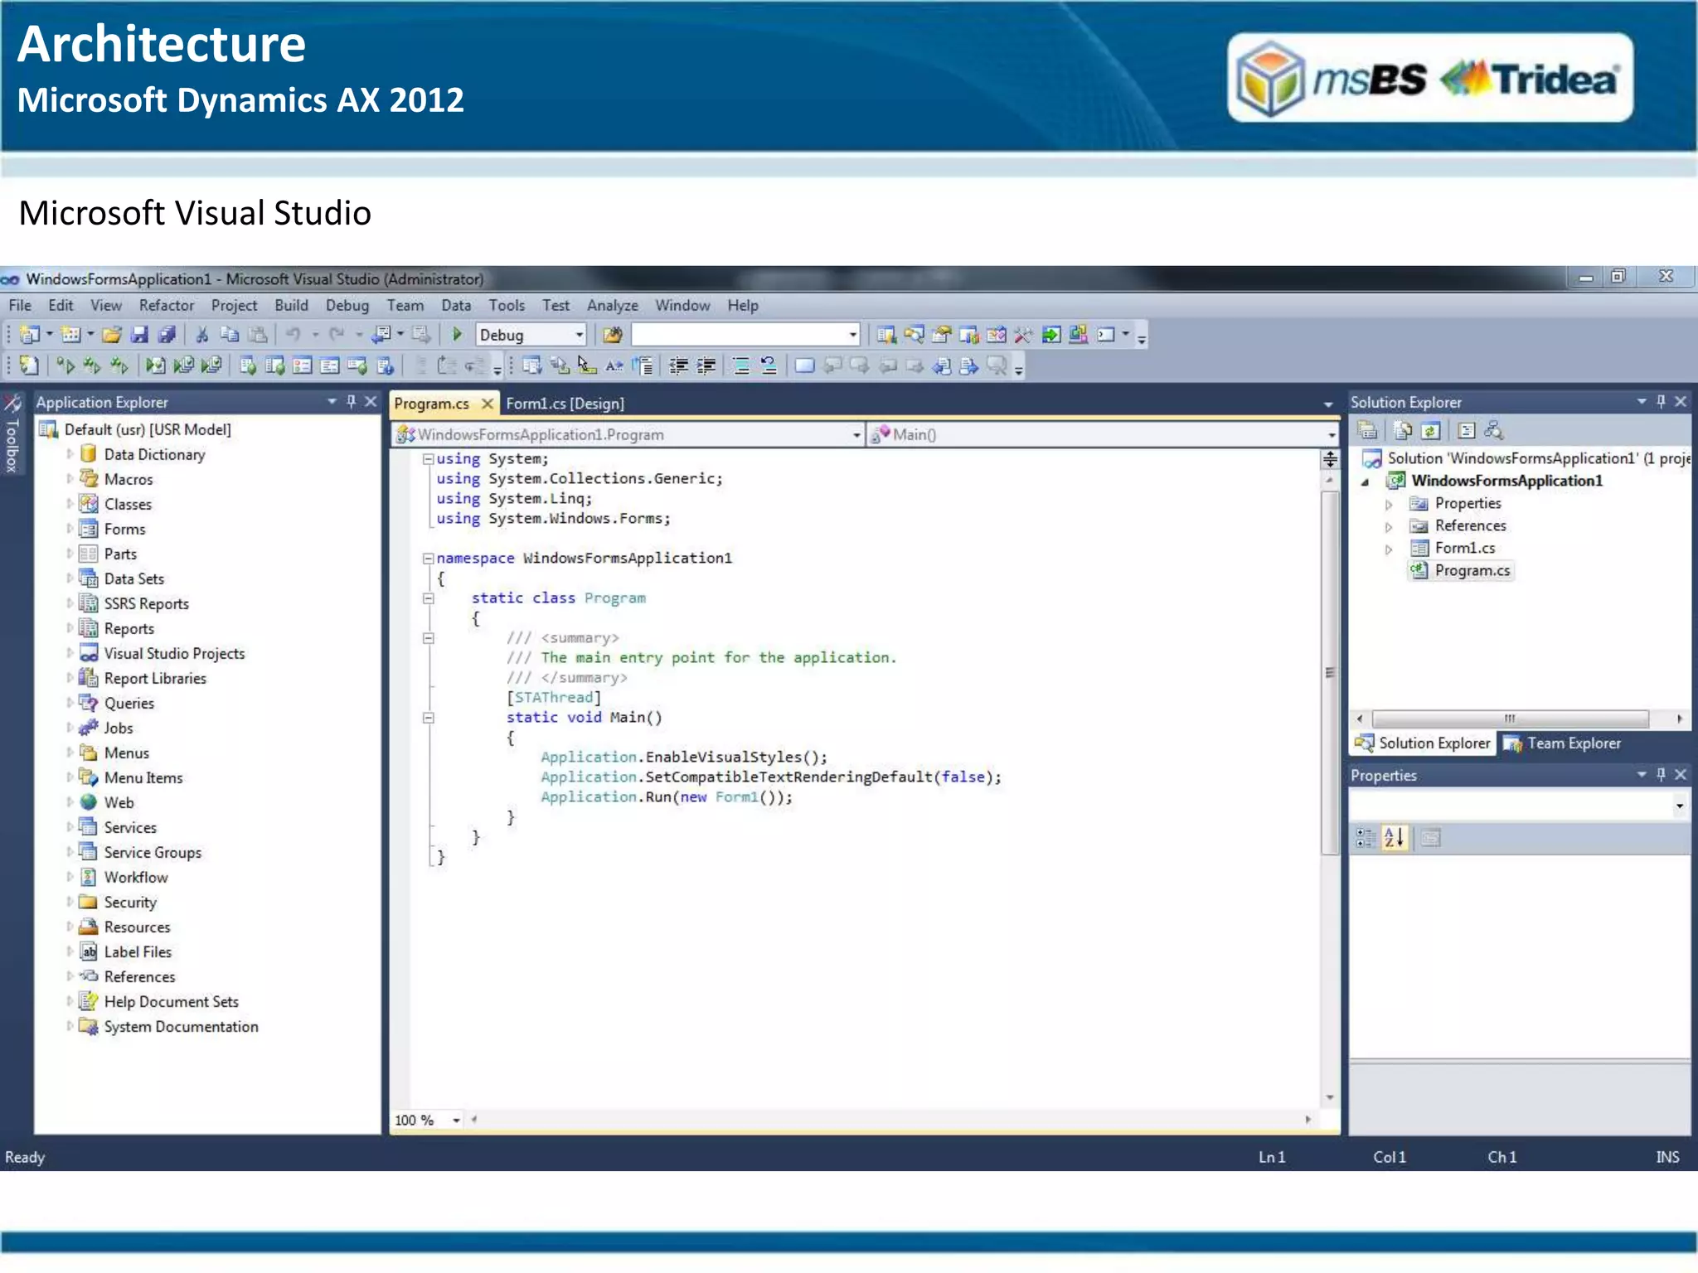
Task: Click the Open File folder icon
Action: [112, 335]
